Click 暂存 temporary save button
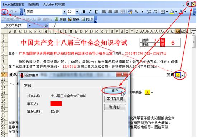The width and height of the screenshot is (197, 138). 74,19
